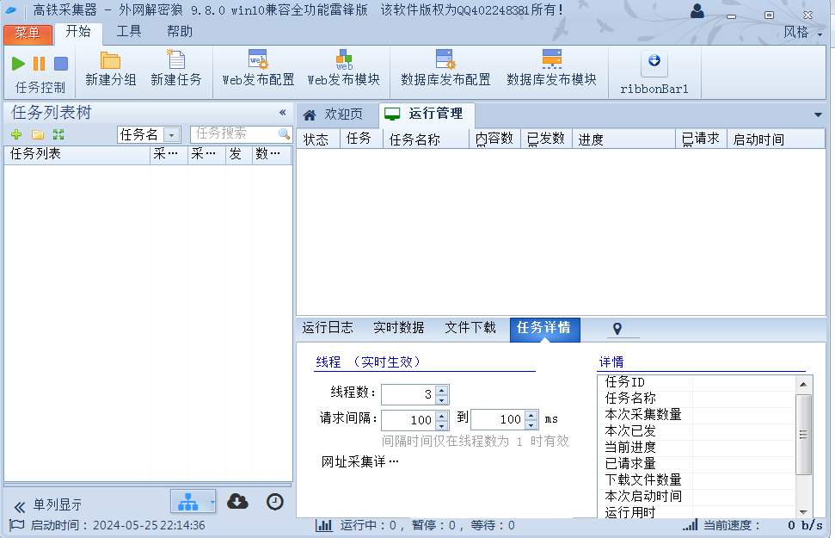Open dropdown arrow next to network tree icon

(212, 502)
